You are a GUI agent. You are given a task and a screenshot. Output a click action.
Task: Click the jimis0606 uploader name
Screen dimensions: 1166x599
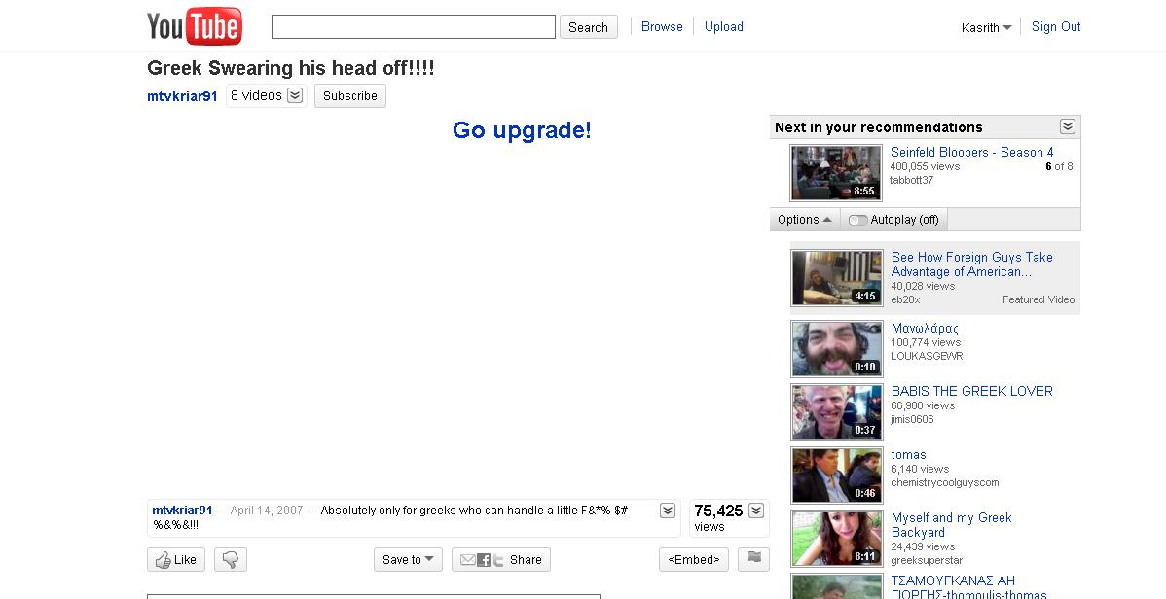[912, 419]
